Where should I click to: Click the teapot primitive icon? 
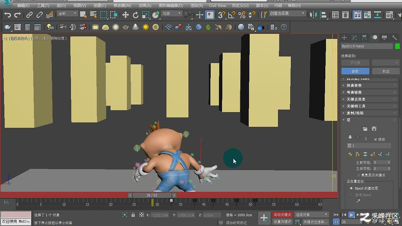126,27
